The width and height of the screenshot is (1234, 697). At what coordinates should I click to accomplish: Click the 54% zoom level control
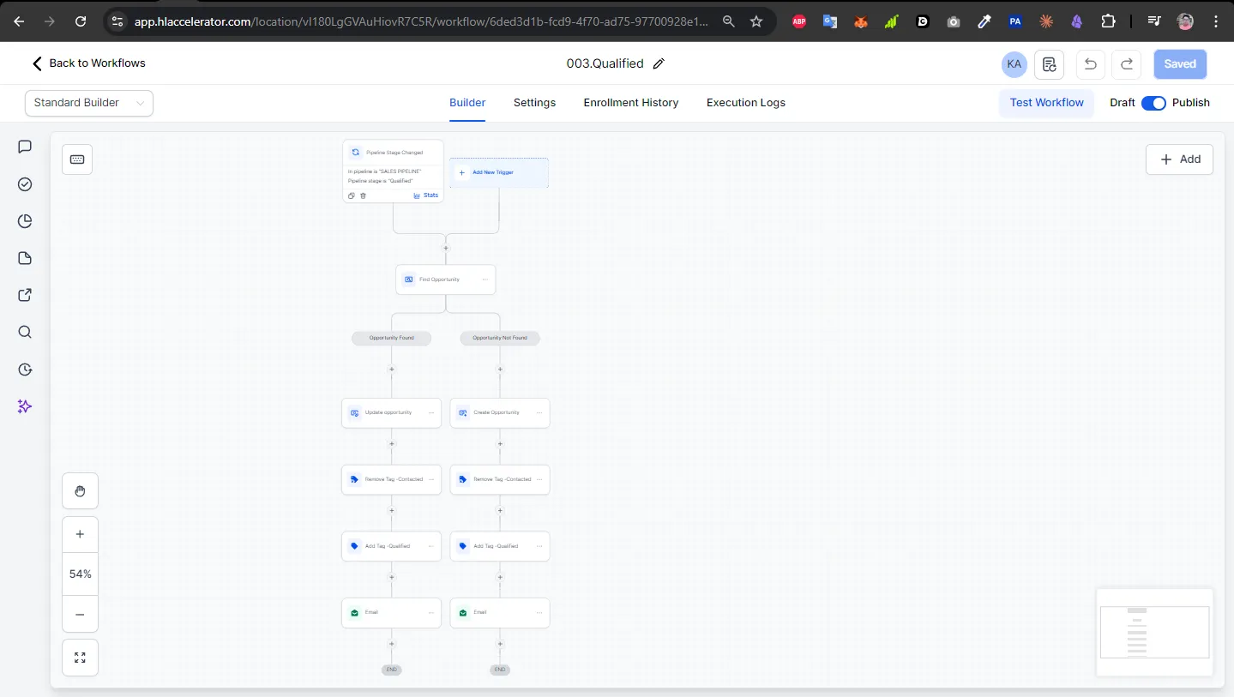80,574
